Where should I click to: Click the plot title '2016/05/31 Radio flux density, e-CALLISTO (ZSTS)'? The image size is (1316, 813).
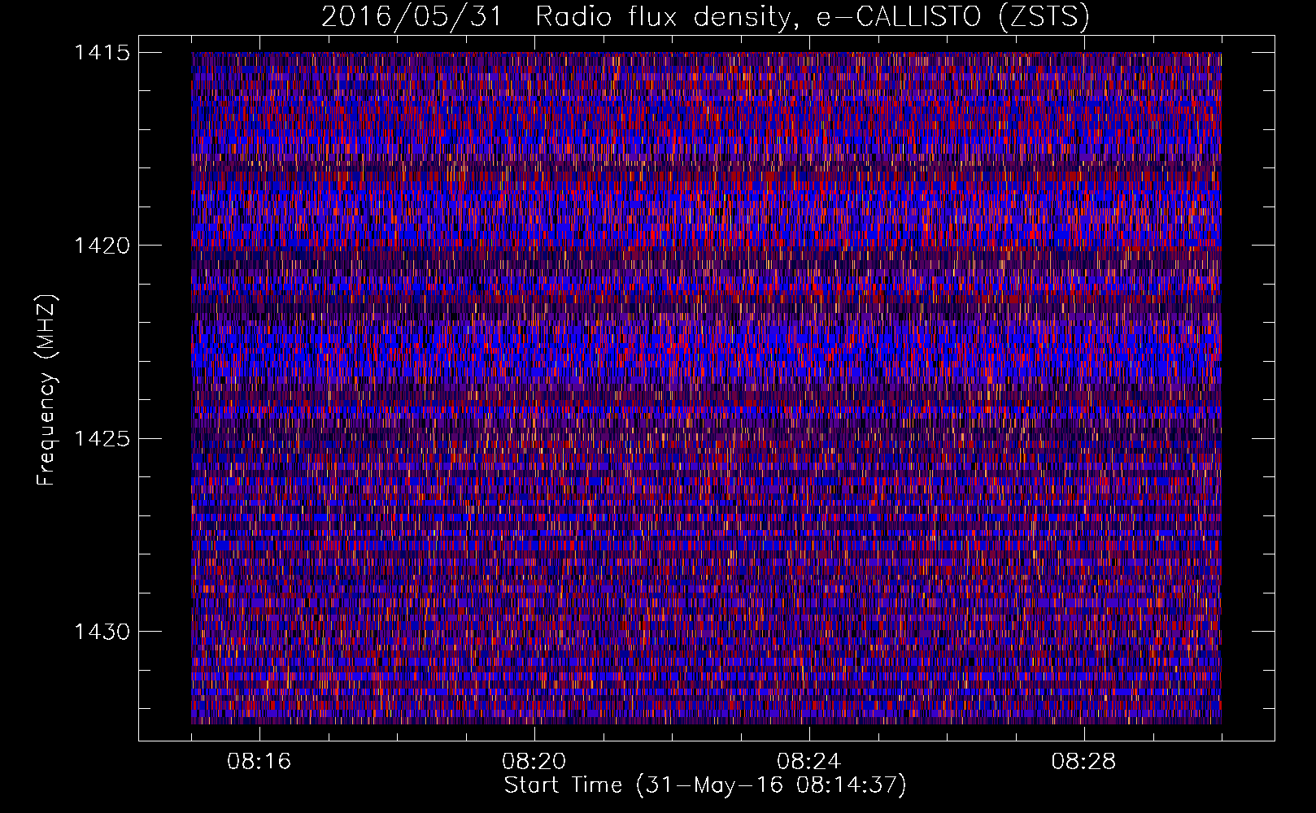pos(705,16)
